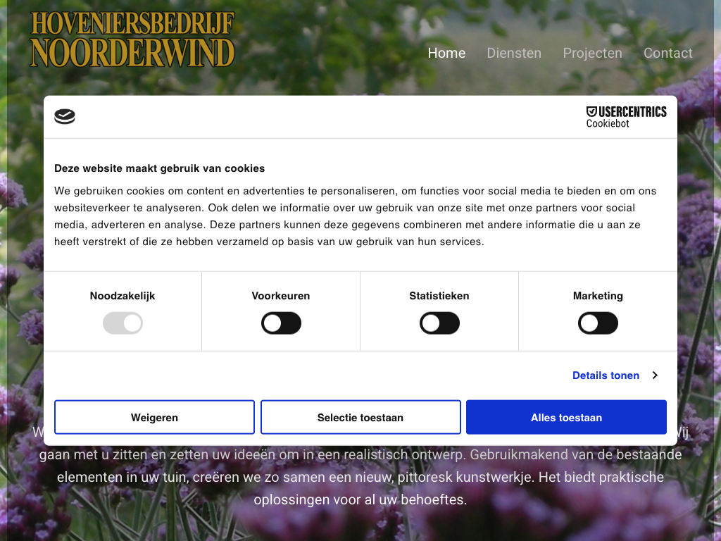Expand details using the chevron arrow

655,375
